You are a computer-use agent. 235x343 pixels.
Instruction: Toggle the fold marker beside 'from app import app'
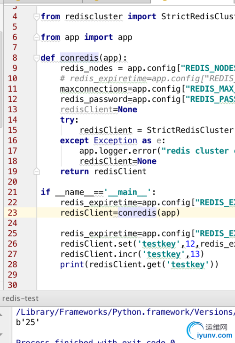(x=36, y=37)
